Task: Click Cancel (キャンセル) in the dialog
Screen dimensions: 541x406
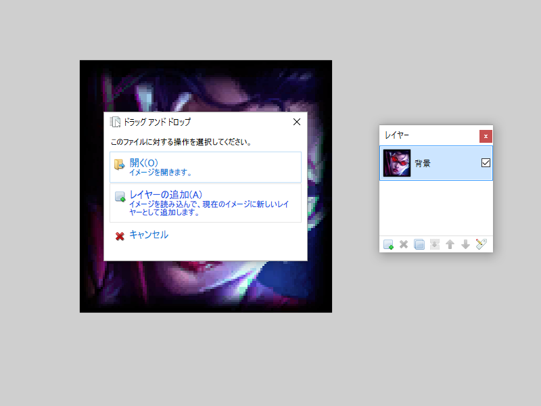Action: point(149,235)
